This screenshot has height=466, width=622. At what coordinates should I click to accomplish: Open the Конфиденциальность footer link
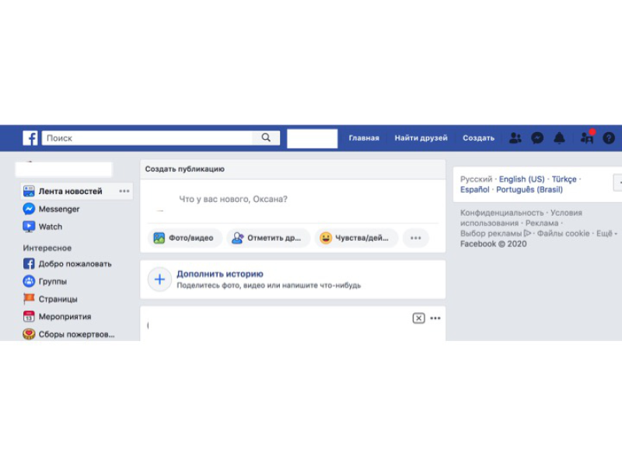point(501,213)
